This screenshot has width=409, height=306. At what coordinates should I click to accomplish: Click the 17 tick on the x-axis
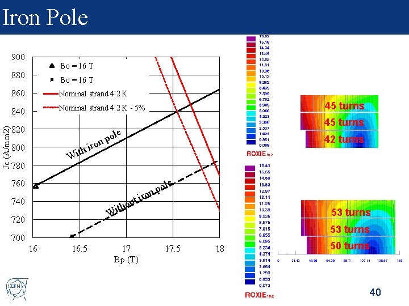126,249
